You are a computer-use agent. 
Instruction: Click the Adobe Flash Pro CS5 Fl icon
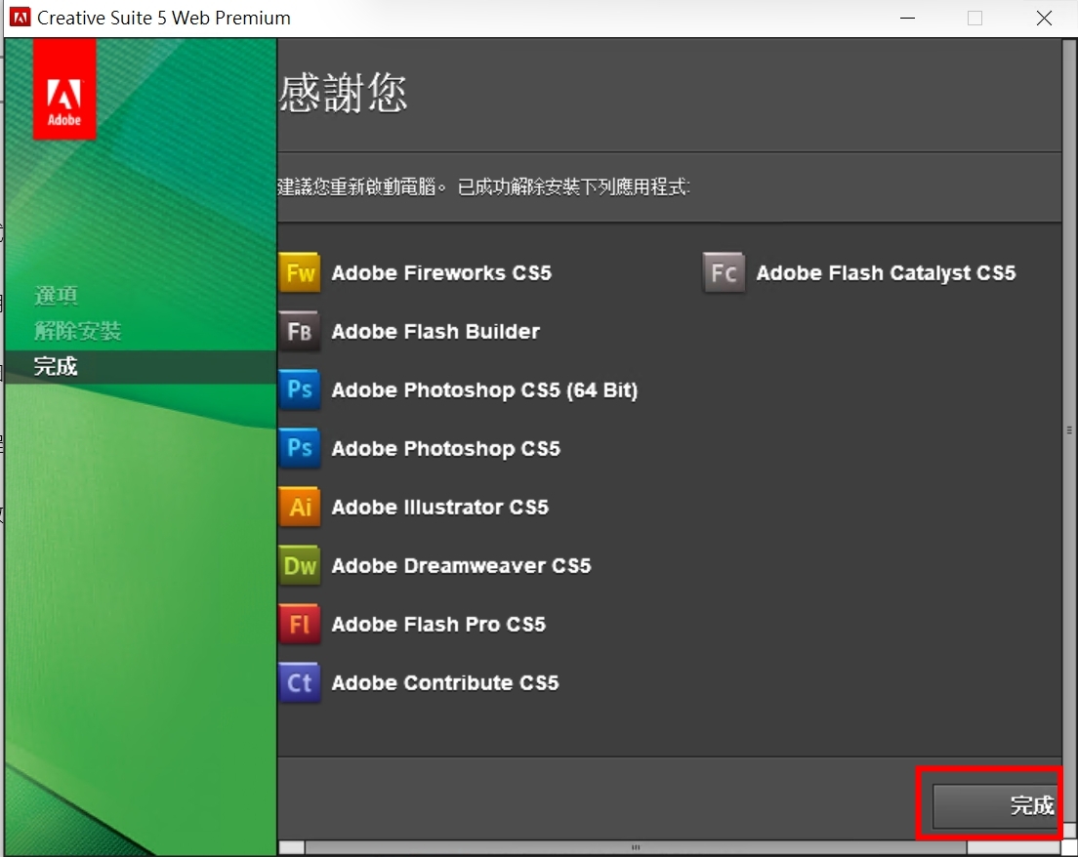[300, 625]
